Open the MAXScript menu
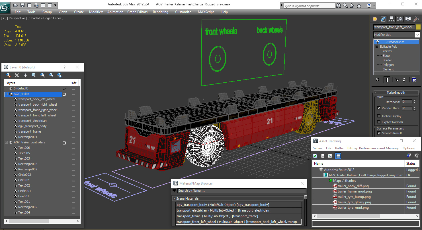 coord(206,12)
